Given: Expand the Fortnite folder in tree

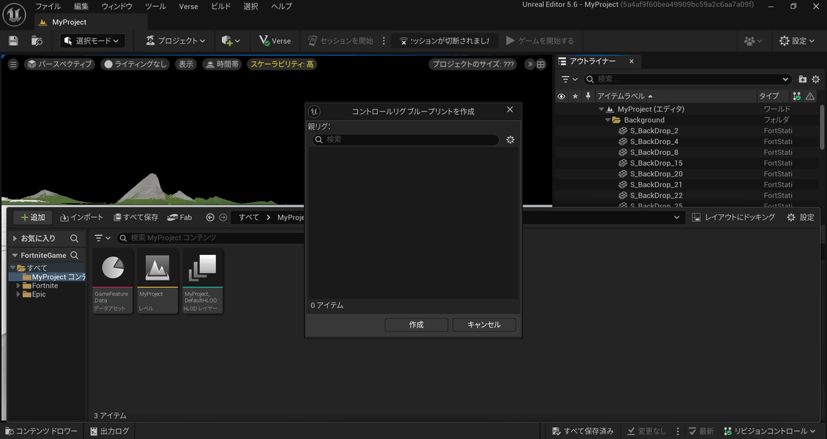Looking at the screenshot, I should pyautogui.click(x=19, y=285).
